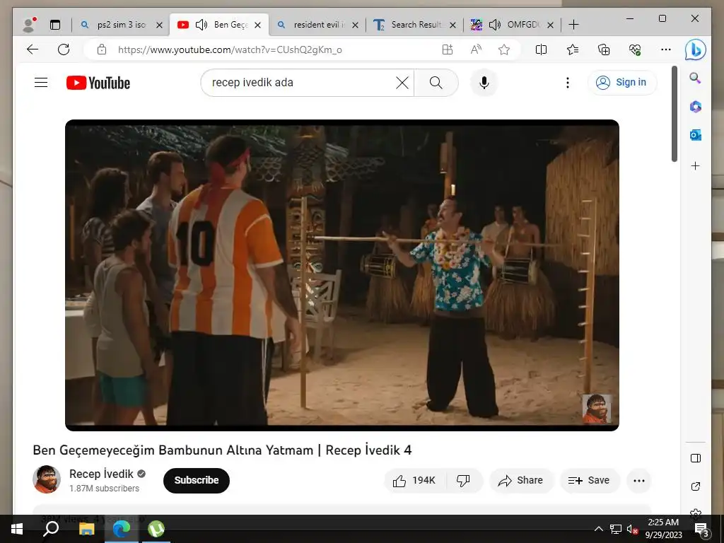Click the channel watermark in video corner
The width and height of the screenshot is (724, 543).
pyautogui.click(x=597, y=409)
